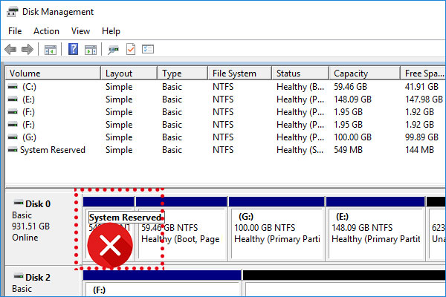Click the 100.00 GB capacity cell in list
446x297 pixels.
click(352, 137)
